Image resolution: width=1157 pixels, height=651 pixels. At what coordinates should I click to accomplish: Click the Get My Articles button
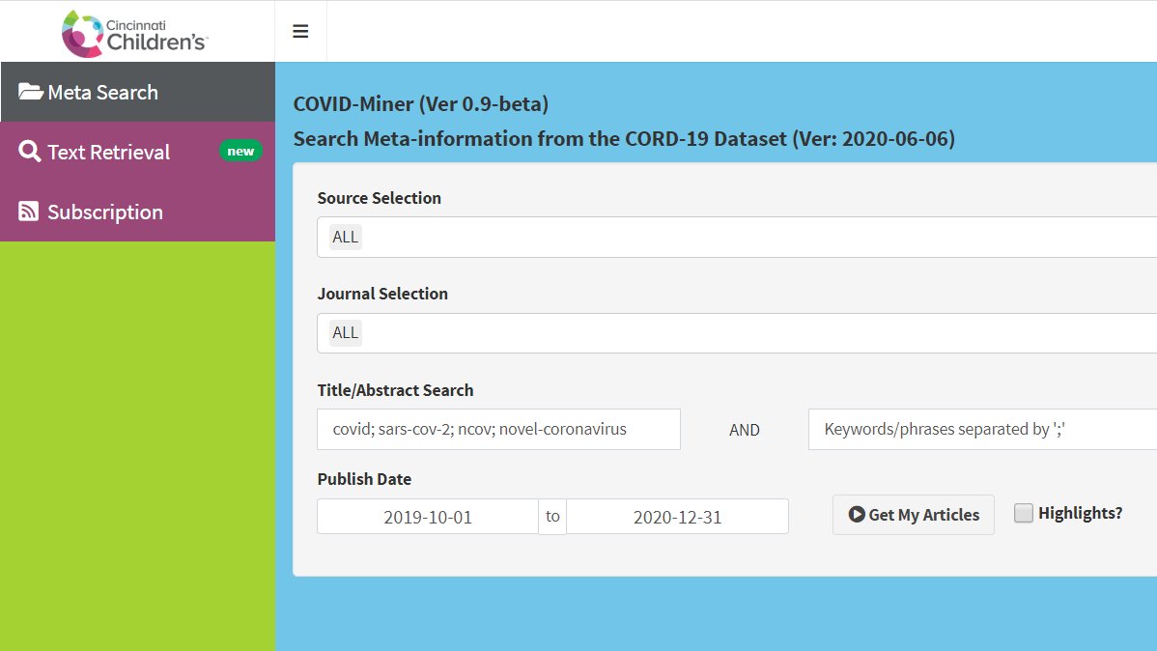(914, 515)
